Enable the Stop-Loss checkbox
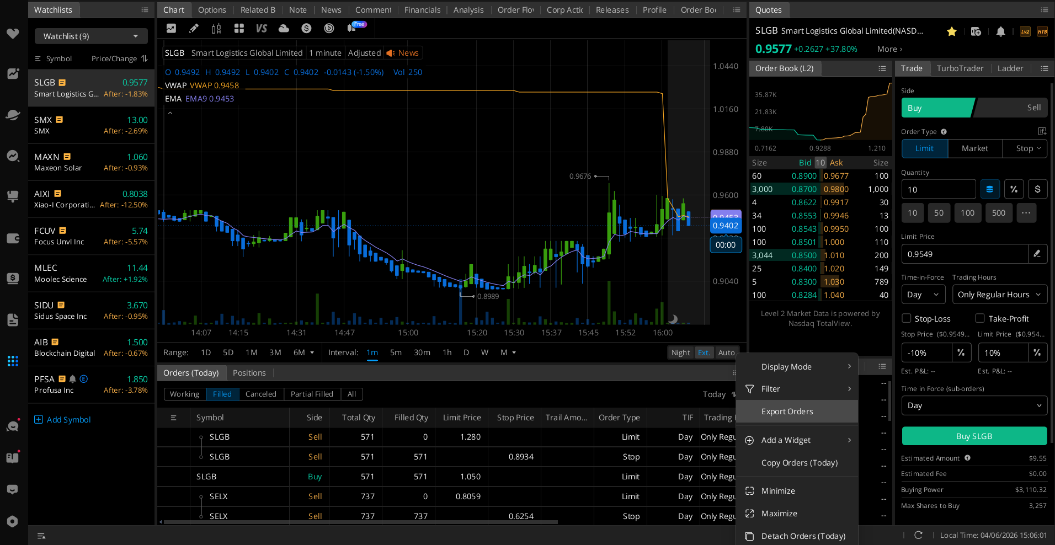1055x545 pixels. point(907,318)
